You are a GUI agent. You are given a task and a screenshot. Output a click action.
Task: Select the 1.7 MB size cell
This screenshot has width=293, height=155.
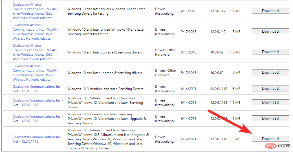[x=235, y=11]
